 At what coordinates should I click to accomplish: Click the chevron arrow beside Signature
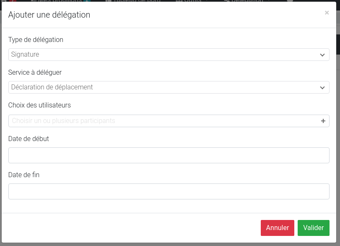pyautogui.click(x=322, y=55)
